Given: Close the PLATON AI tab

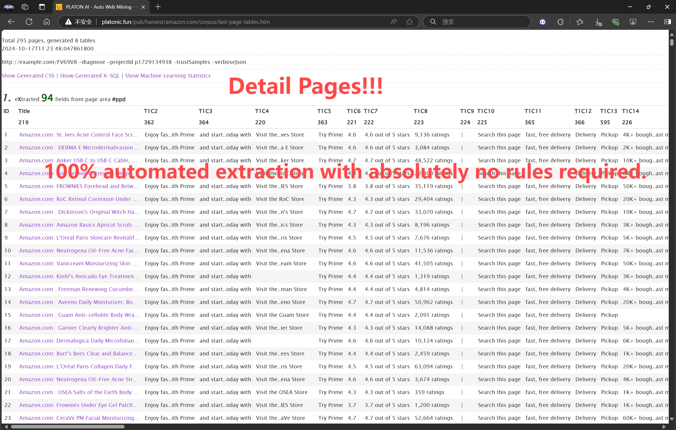Looking at the screenshot, I should click(x=143, y=7).
